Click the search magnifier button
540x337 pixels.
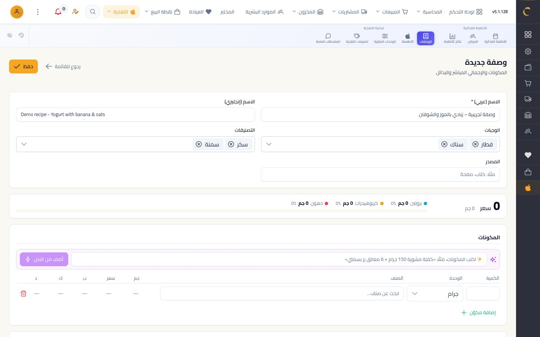pyautogui.click(x=93, y=12)
